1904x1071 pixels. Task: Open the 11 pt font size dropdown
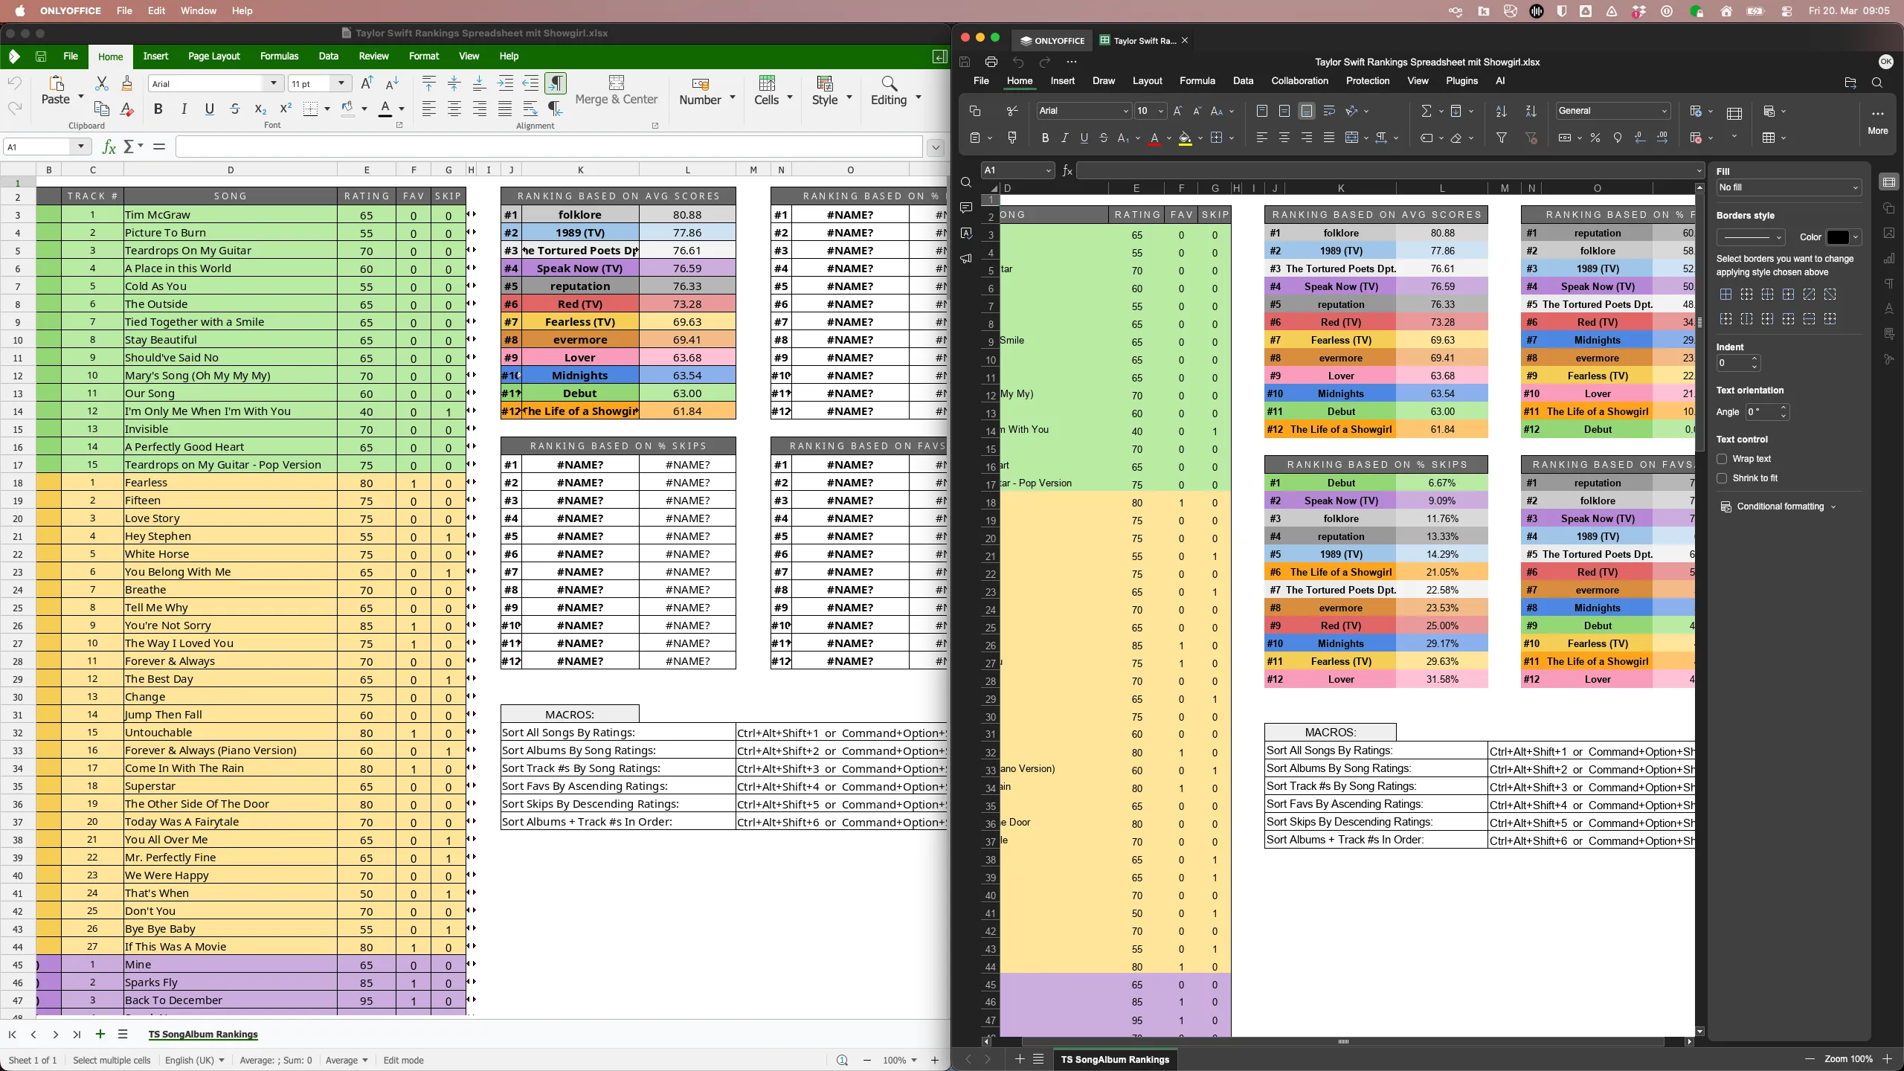click(341, 83)
